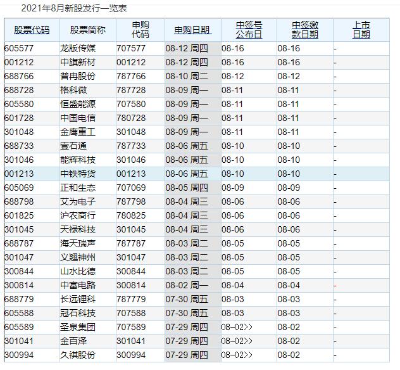Viewport: 400px width, 370px height.
Task: Click subscription code 707589
Action: point(131,327)
